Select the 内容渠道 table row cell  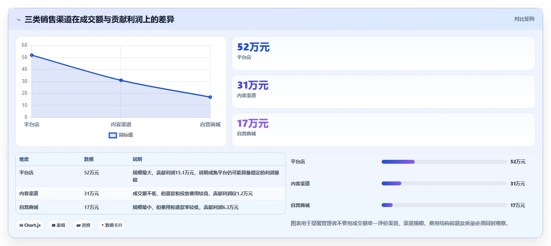[29, 193]
